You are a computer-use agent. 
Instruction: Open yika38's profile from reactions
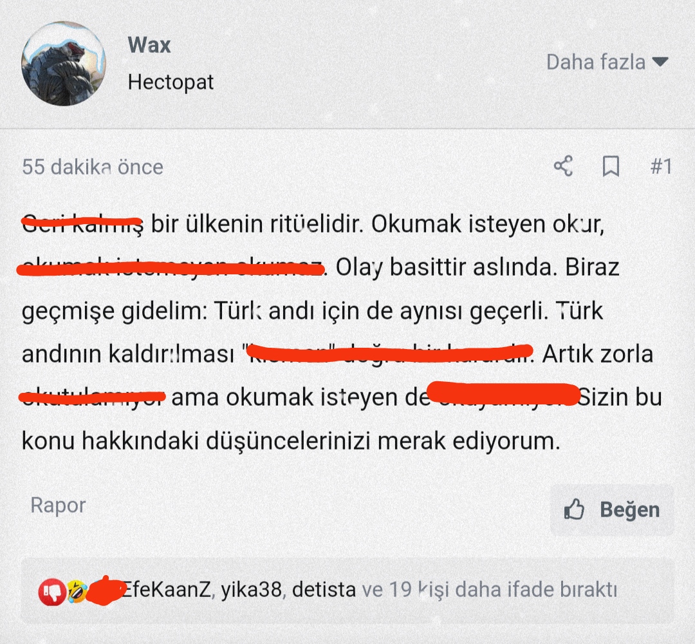pos(252,590)
